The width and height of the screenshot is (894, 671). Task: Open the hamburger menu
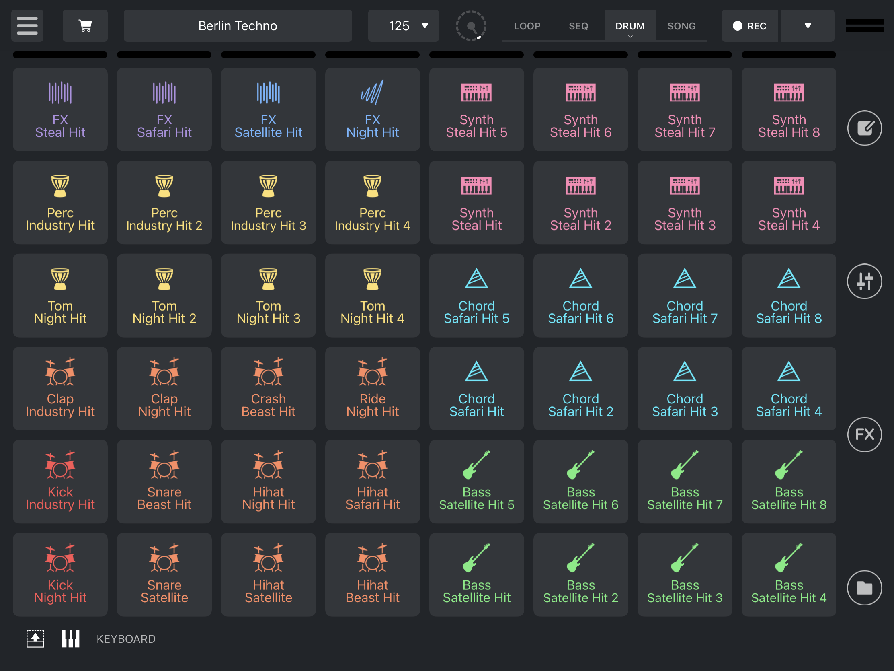[27, 26]
